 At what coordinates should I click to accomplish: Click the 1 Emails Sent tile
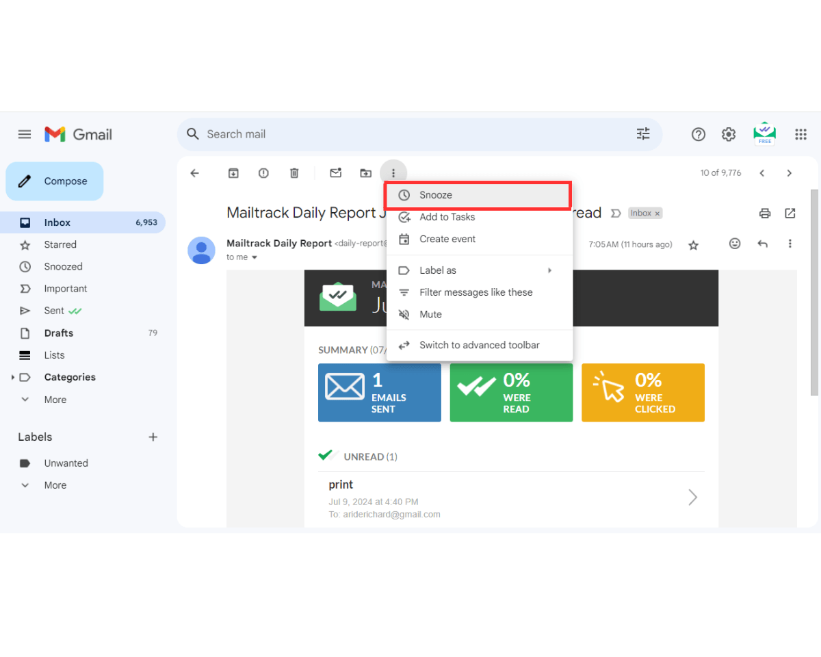(x=380, y=392)
